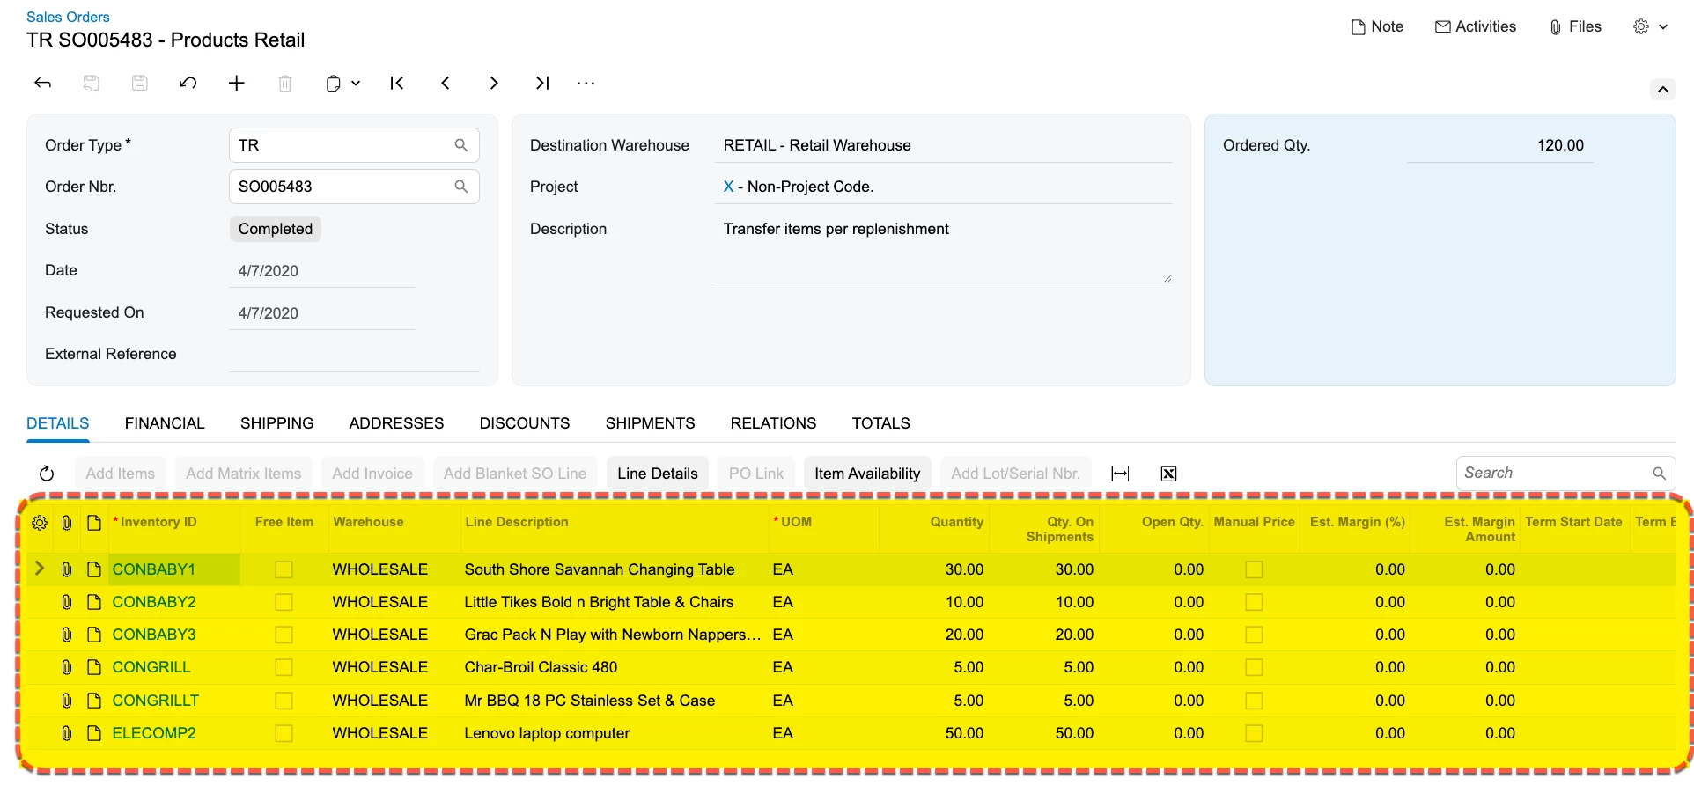Export grid to Excel icon
This screenshot has height=793, width=1694.
click(x=1168, y=474)
